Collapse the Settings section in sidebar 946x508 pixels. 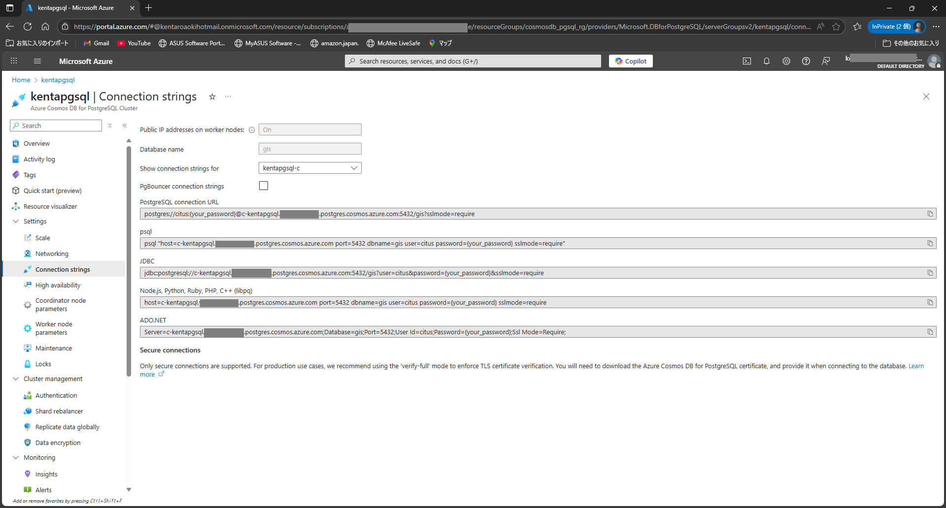click(x=16, y=221)
